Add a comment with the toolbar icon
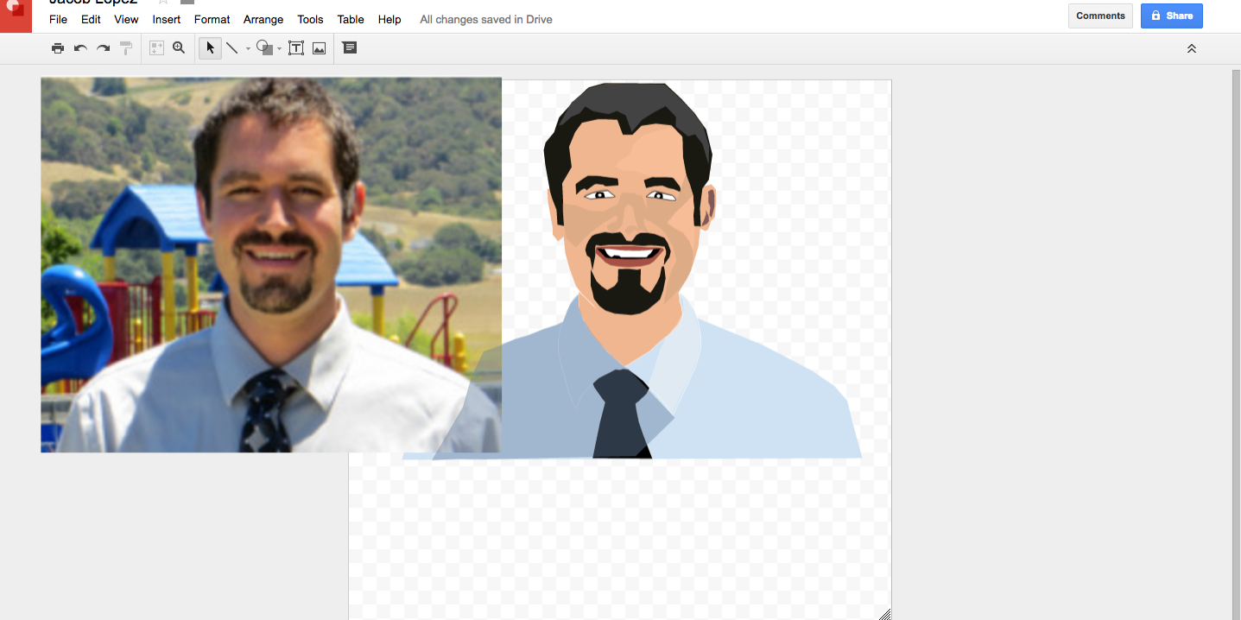Screen dimensions: 1241x620 point(349,47)
